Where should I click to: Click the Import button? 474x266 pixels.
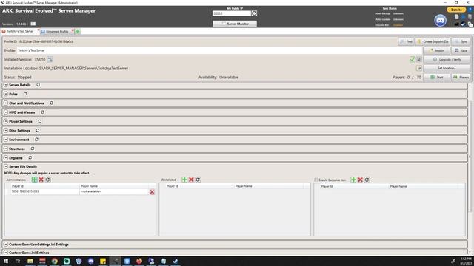point(436,51)
